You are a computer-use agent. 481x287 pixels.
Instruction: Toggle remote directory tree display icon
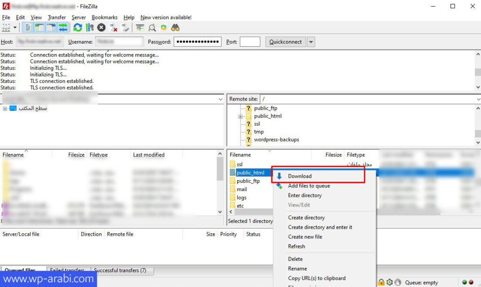51,28
